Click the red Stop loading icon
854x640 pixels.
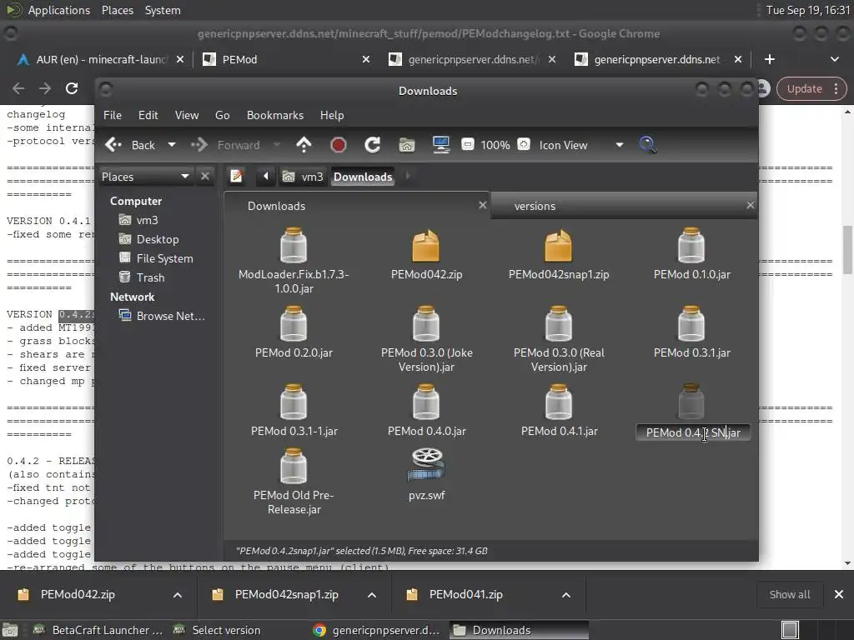tap(339, 145)
